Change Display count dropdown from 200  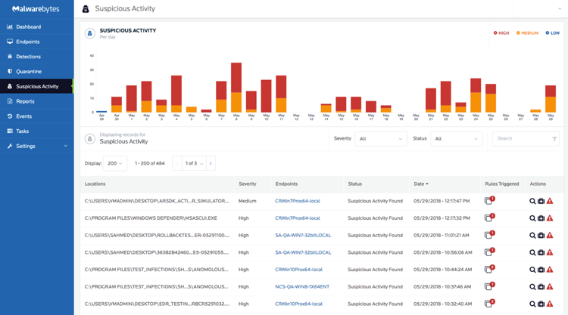(x=115, y=163)
